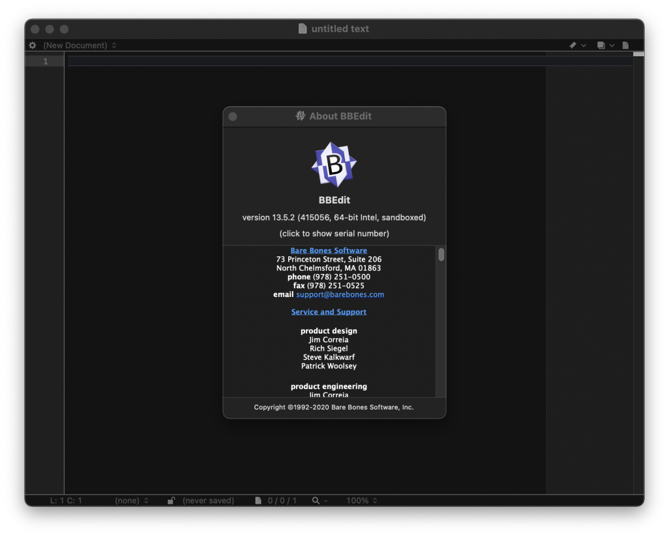Expand the marker menu chevron
The image size is (669, 537).
(x=583, y=45)
